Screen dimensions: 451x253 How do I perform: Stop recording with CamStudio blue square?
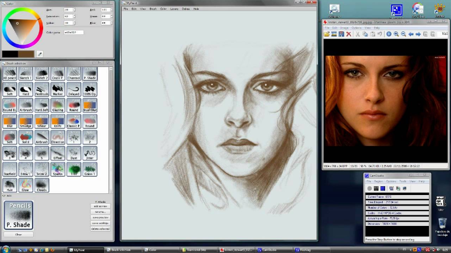point(382,188)
